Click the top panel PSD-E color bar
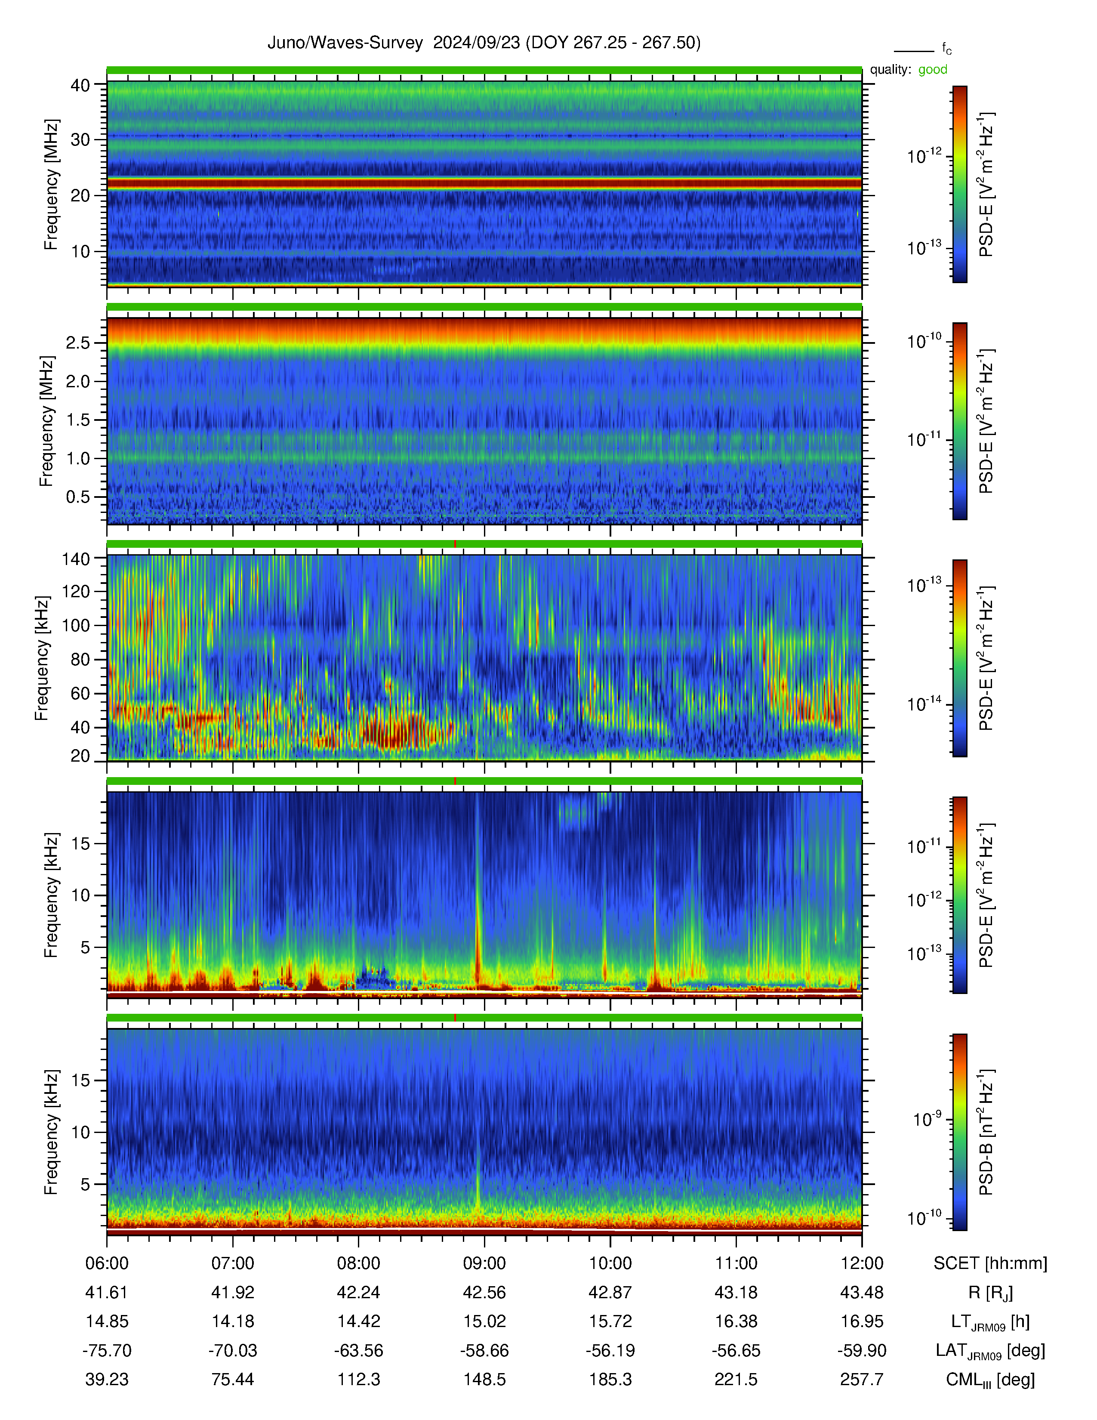The width and height of the screenshot is (1097, 1420). [x=960, y=184]
